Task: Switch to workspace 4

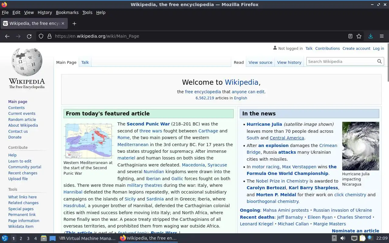Action: coord(35,238)
